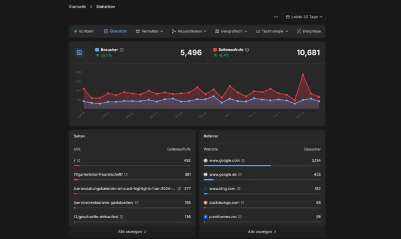
Task: Click Alle anzeigen under the Seiten panel
Action: coord(132,231)
